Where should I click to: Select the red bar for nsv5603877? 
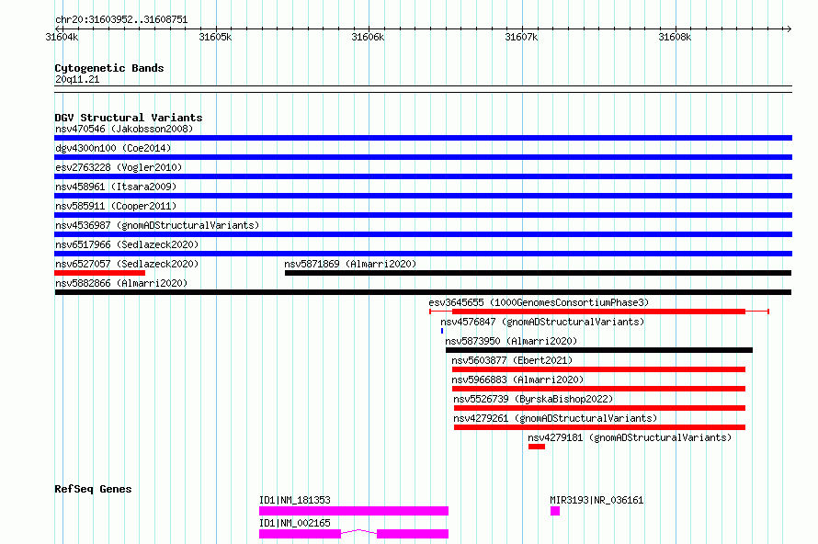598,369
